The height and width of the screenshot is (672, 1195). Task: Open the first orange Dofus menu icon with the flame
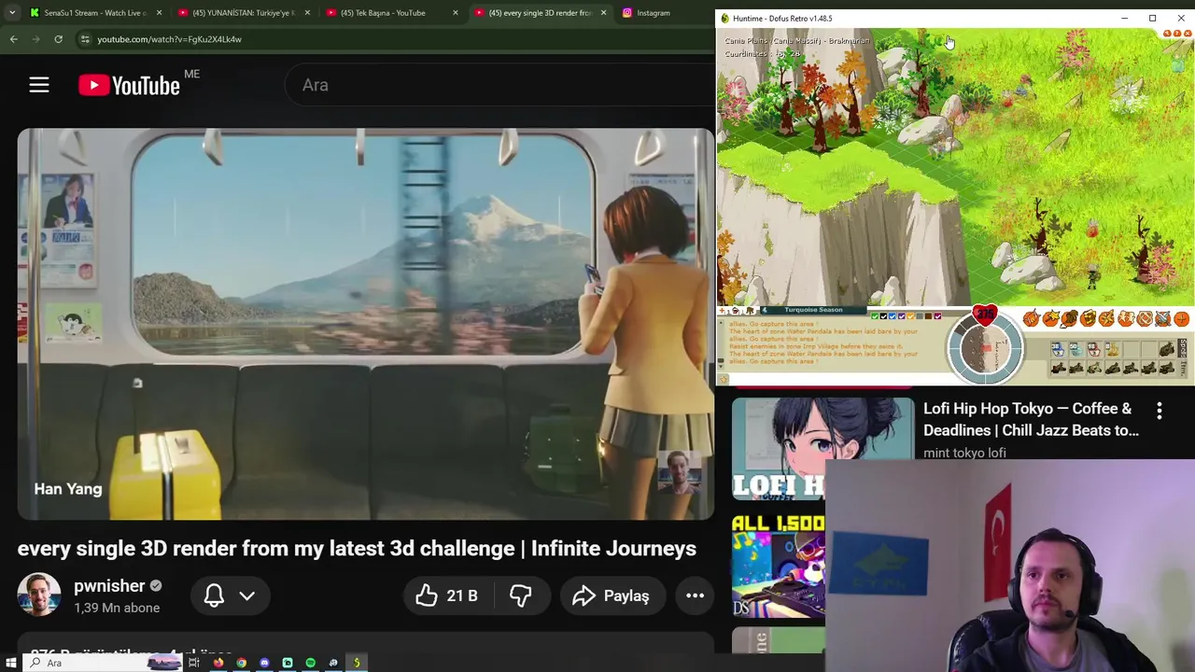1032,318
